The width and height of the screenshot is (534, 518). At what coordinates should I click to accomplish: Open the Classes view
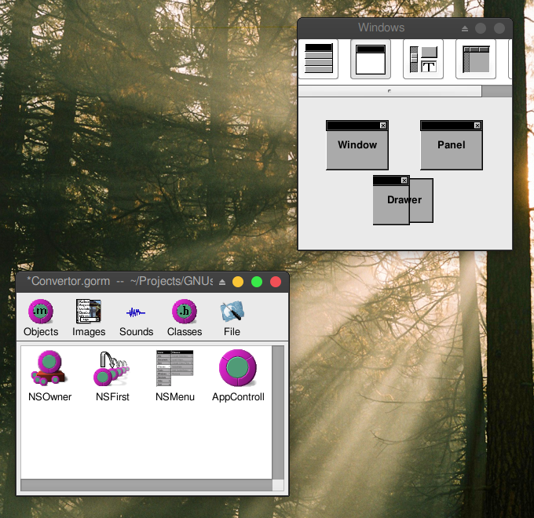click(x=185, y=318)
